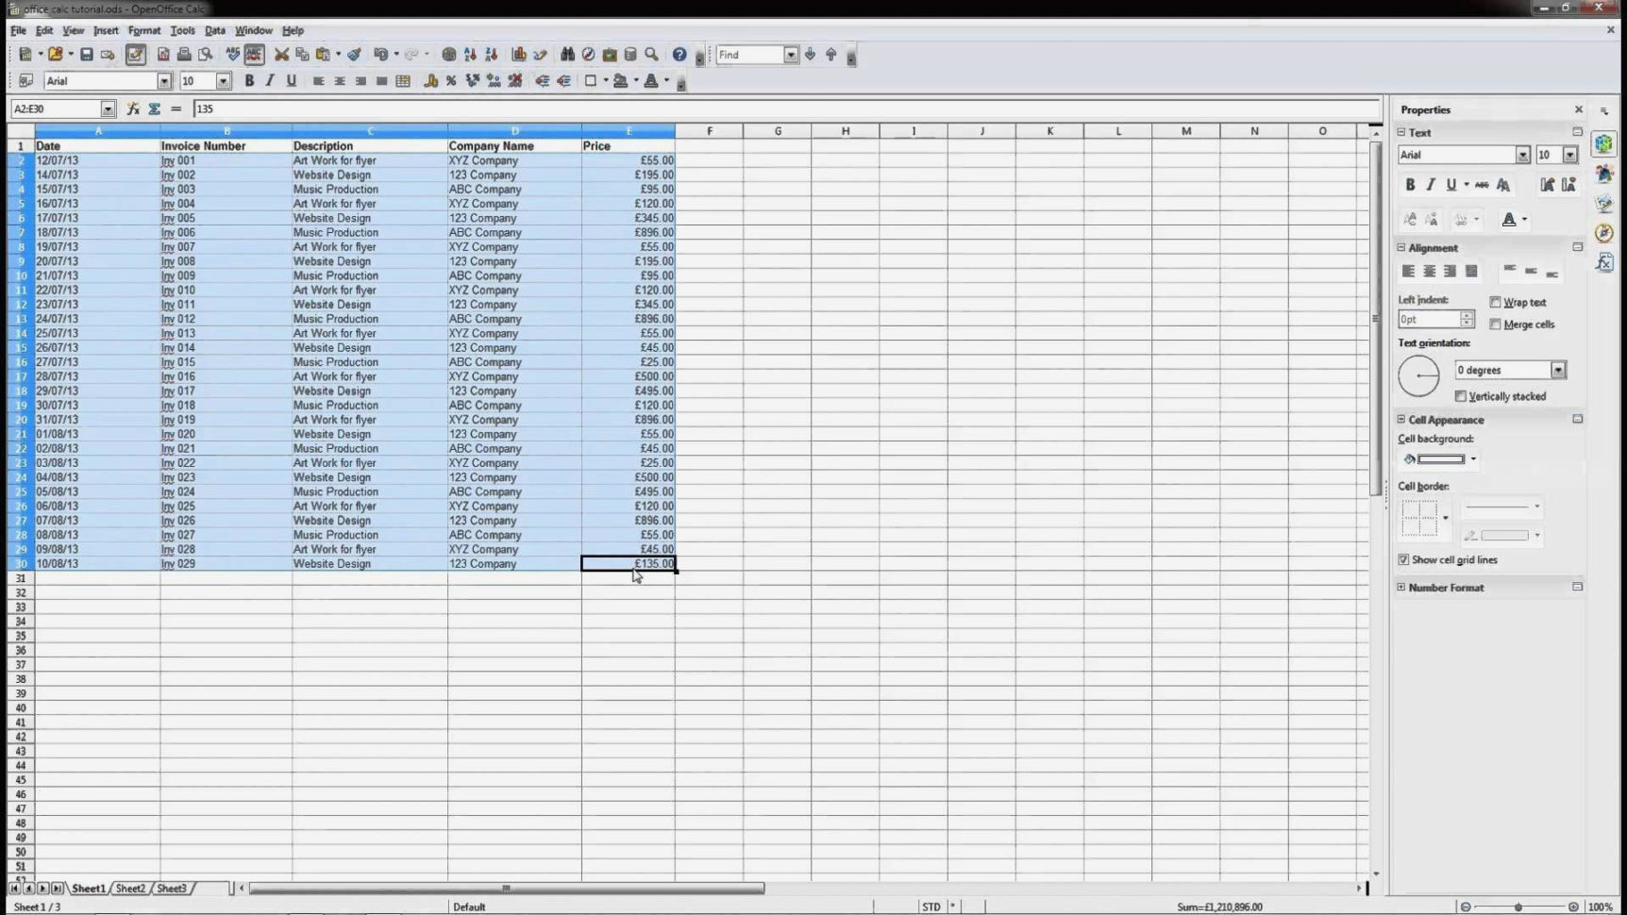Open the Find & Replace icon
1627x915 pixels.
click(x=567, y=54)
